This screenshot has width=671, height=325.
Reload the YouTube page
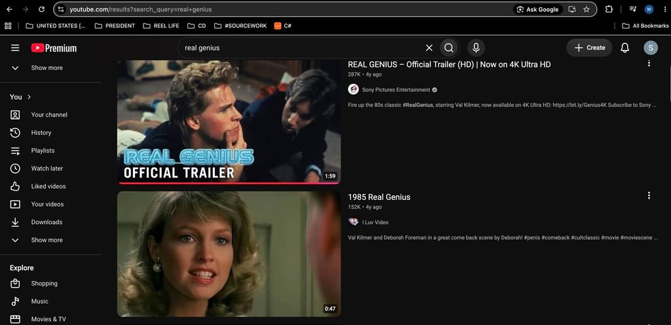pyautogui.click(x=41, y=9)
